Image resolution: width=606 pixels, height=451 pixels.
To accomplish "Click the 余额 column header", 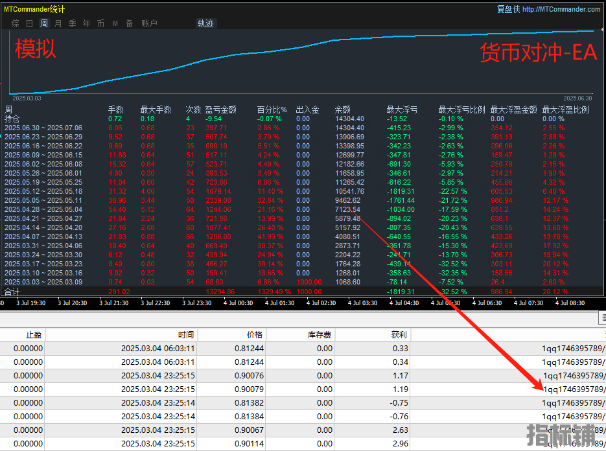I will (x=342, y=110).
